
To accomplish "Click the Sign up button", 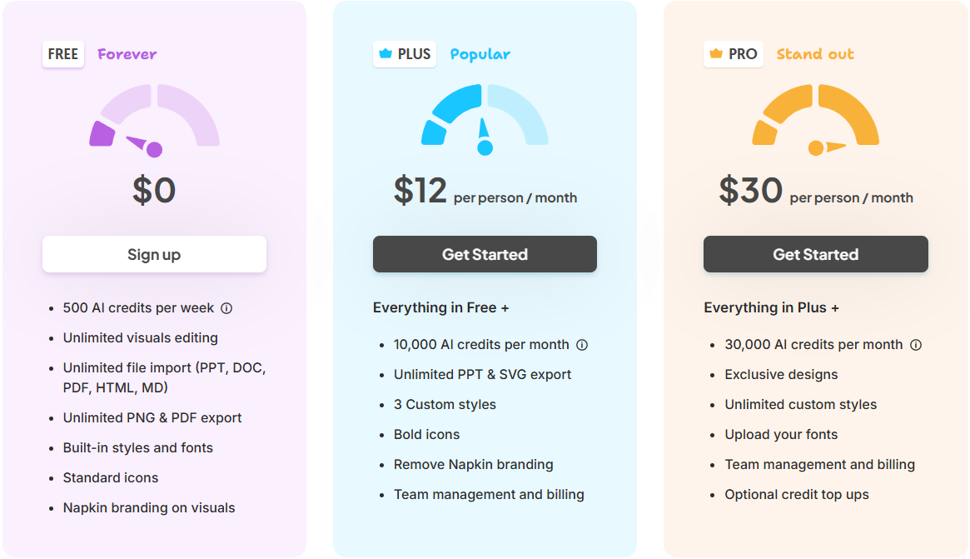I will point(154,254).
